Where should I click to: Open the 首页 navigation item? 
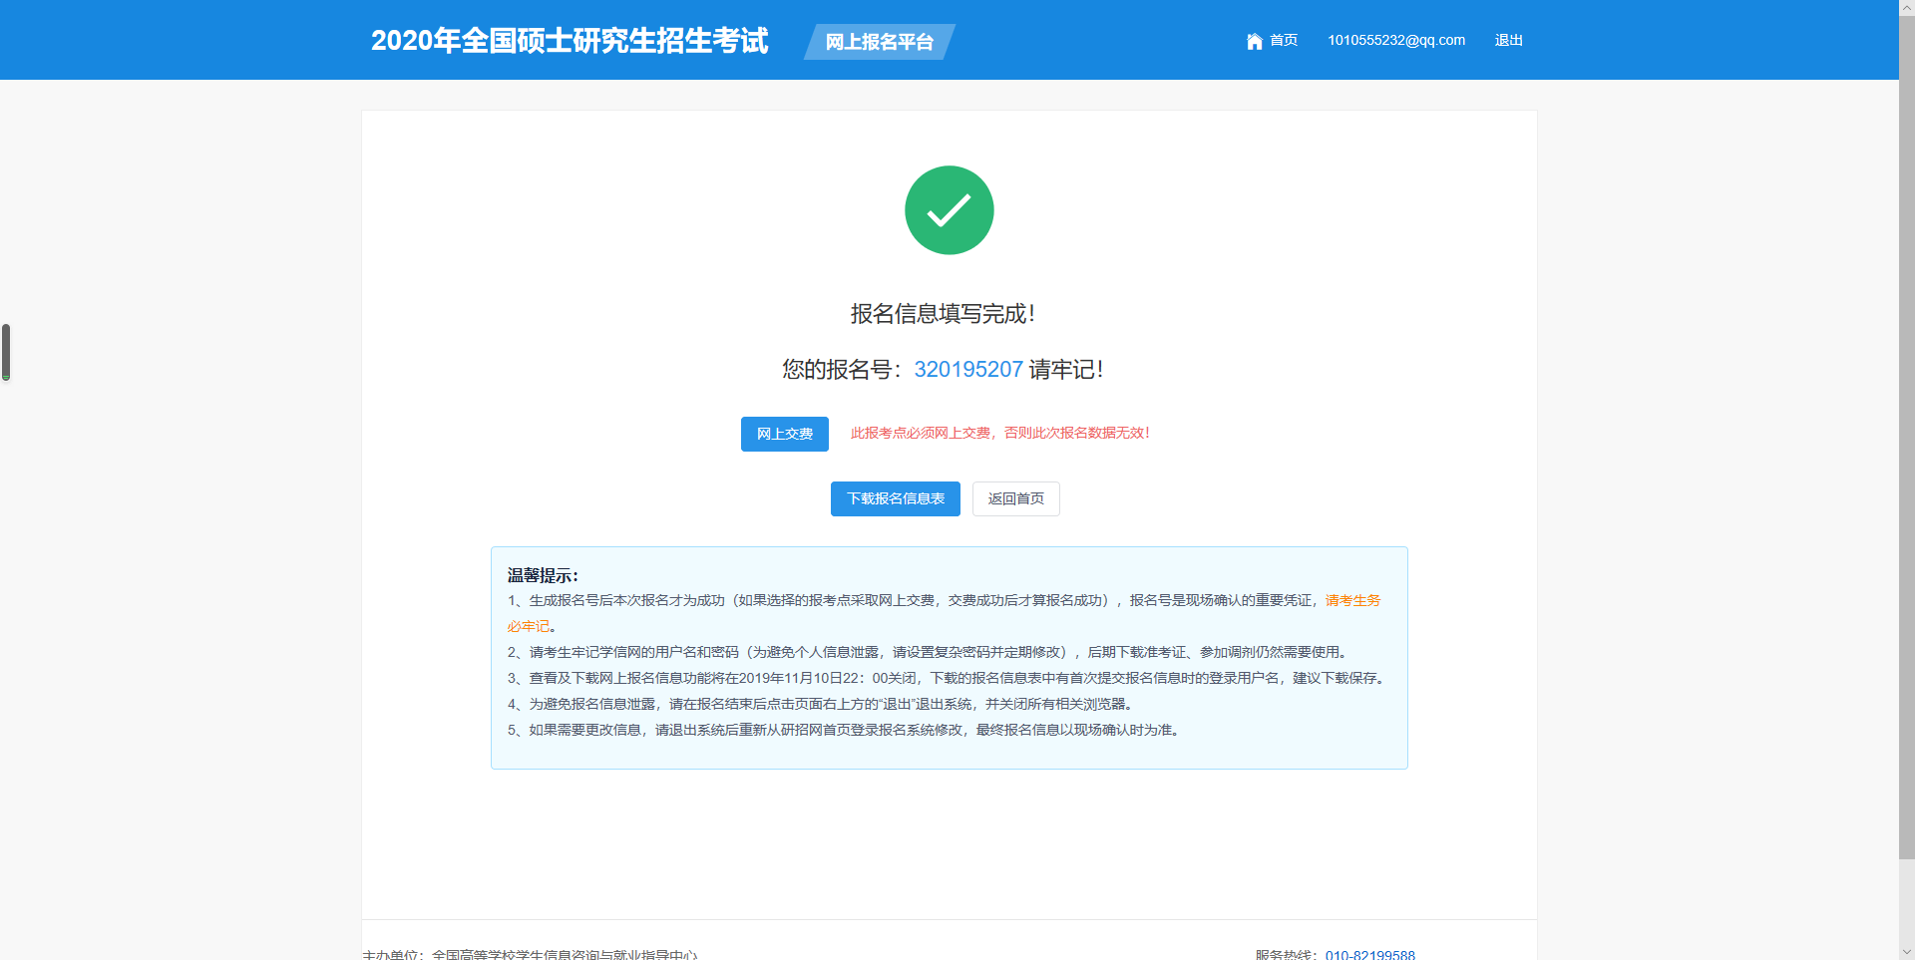(x=1283, y=41)
